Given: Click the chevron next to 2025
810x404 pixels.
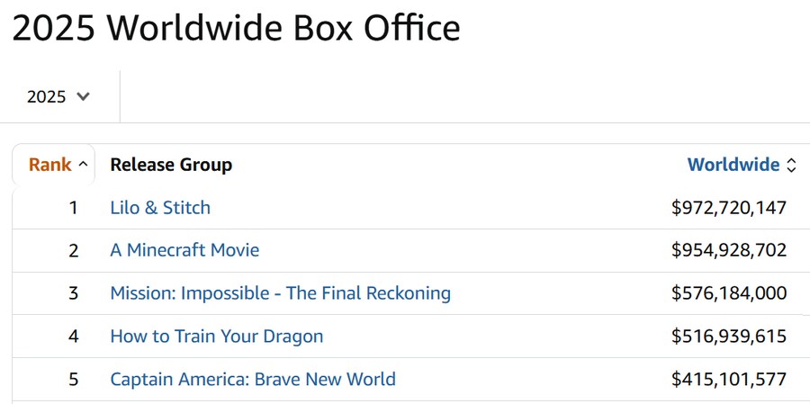Looking at the screenshot, I should (x=83, y=96).
